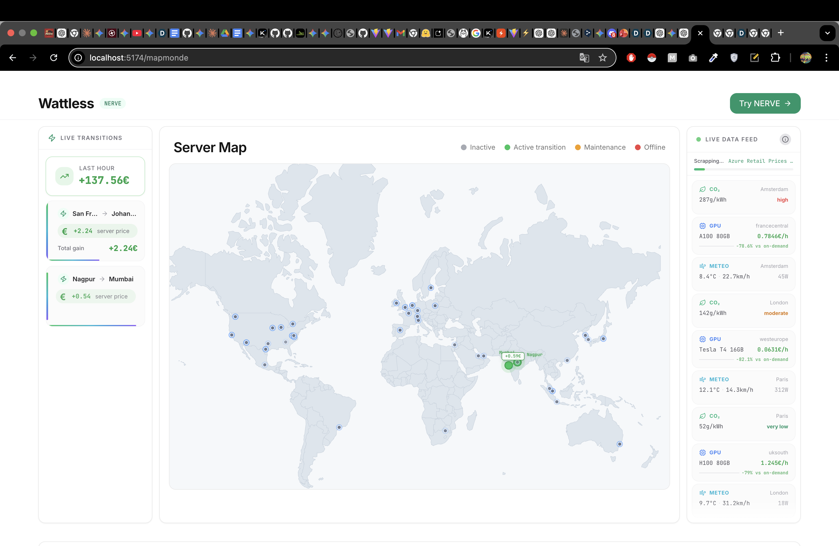
Task: Open the browser extensions puzzle icon
Action: [x=775, y=57]
